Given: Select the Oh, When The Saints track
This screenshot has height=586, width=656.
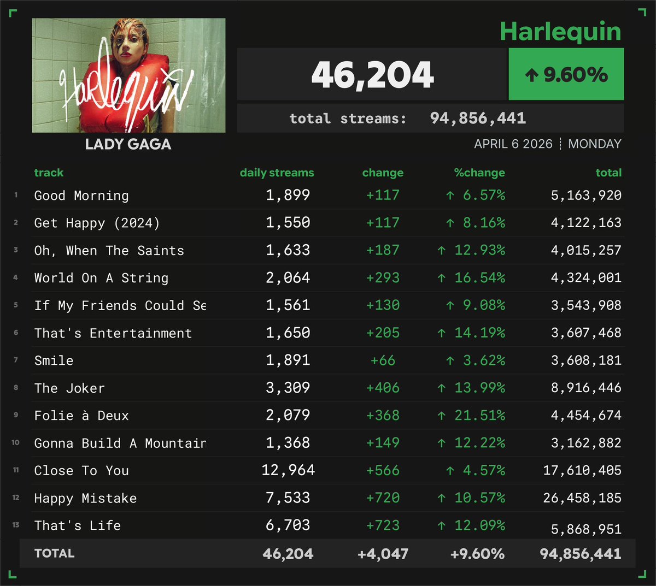Looking at the screenshot, I should pyautogui.click(x=109, y=251).
